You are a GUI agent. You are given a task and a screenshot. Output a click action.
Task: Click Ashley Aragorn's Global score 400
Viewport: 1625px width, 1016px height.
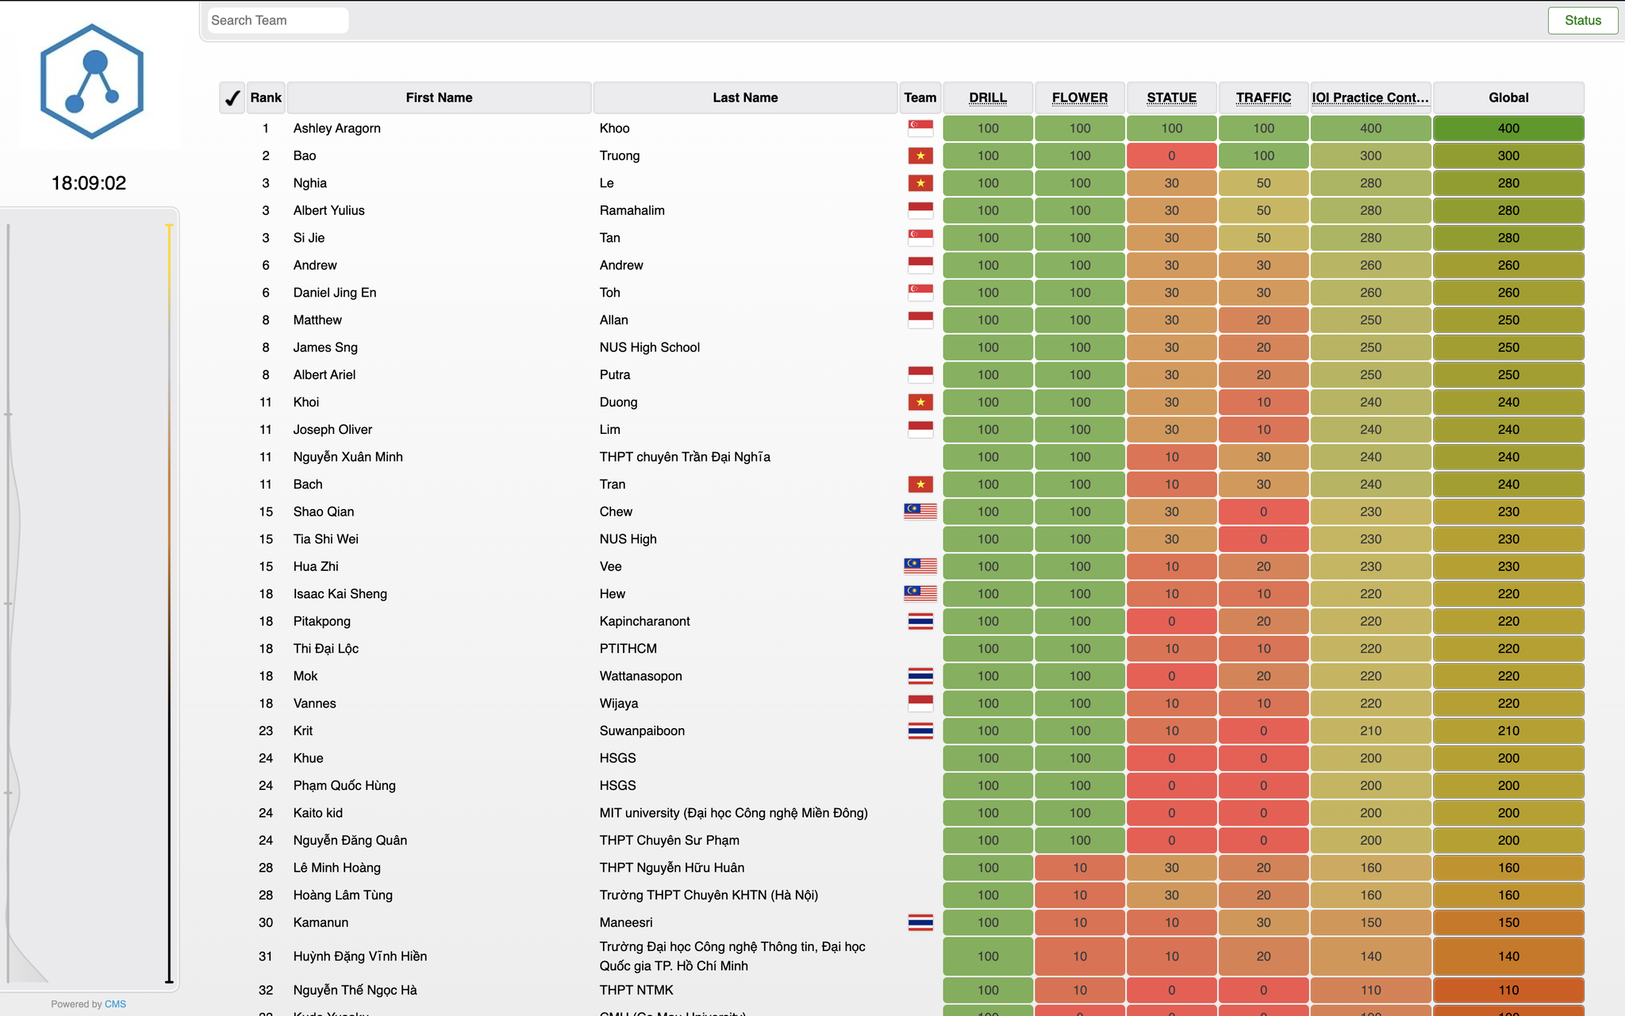coord(1508,128)
